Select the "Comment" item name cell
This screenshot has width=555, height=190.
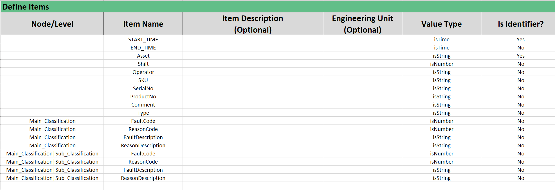tap(143, 105)
